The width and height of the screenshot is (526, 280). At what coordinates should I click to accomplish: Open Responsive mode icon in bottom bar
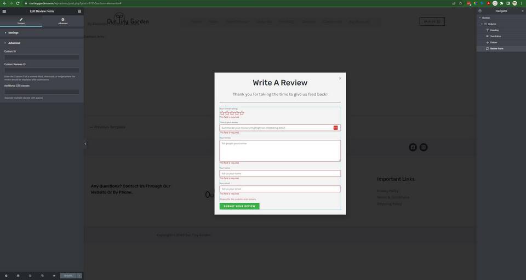42,276
